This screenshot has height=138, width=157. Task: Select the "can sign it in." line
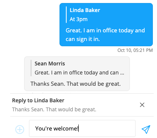pyautogui.click(x=82, y=39)
